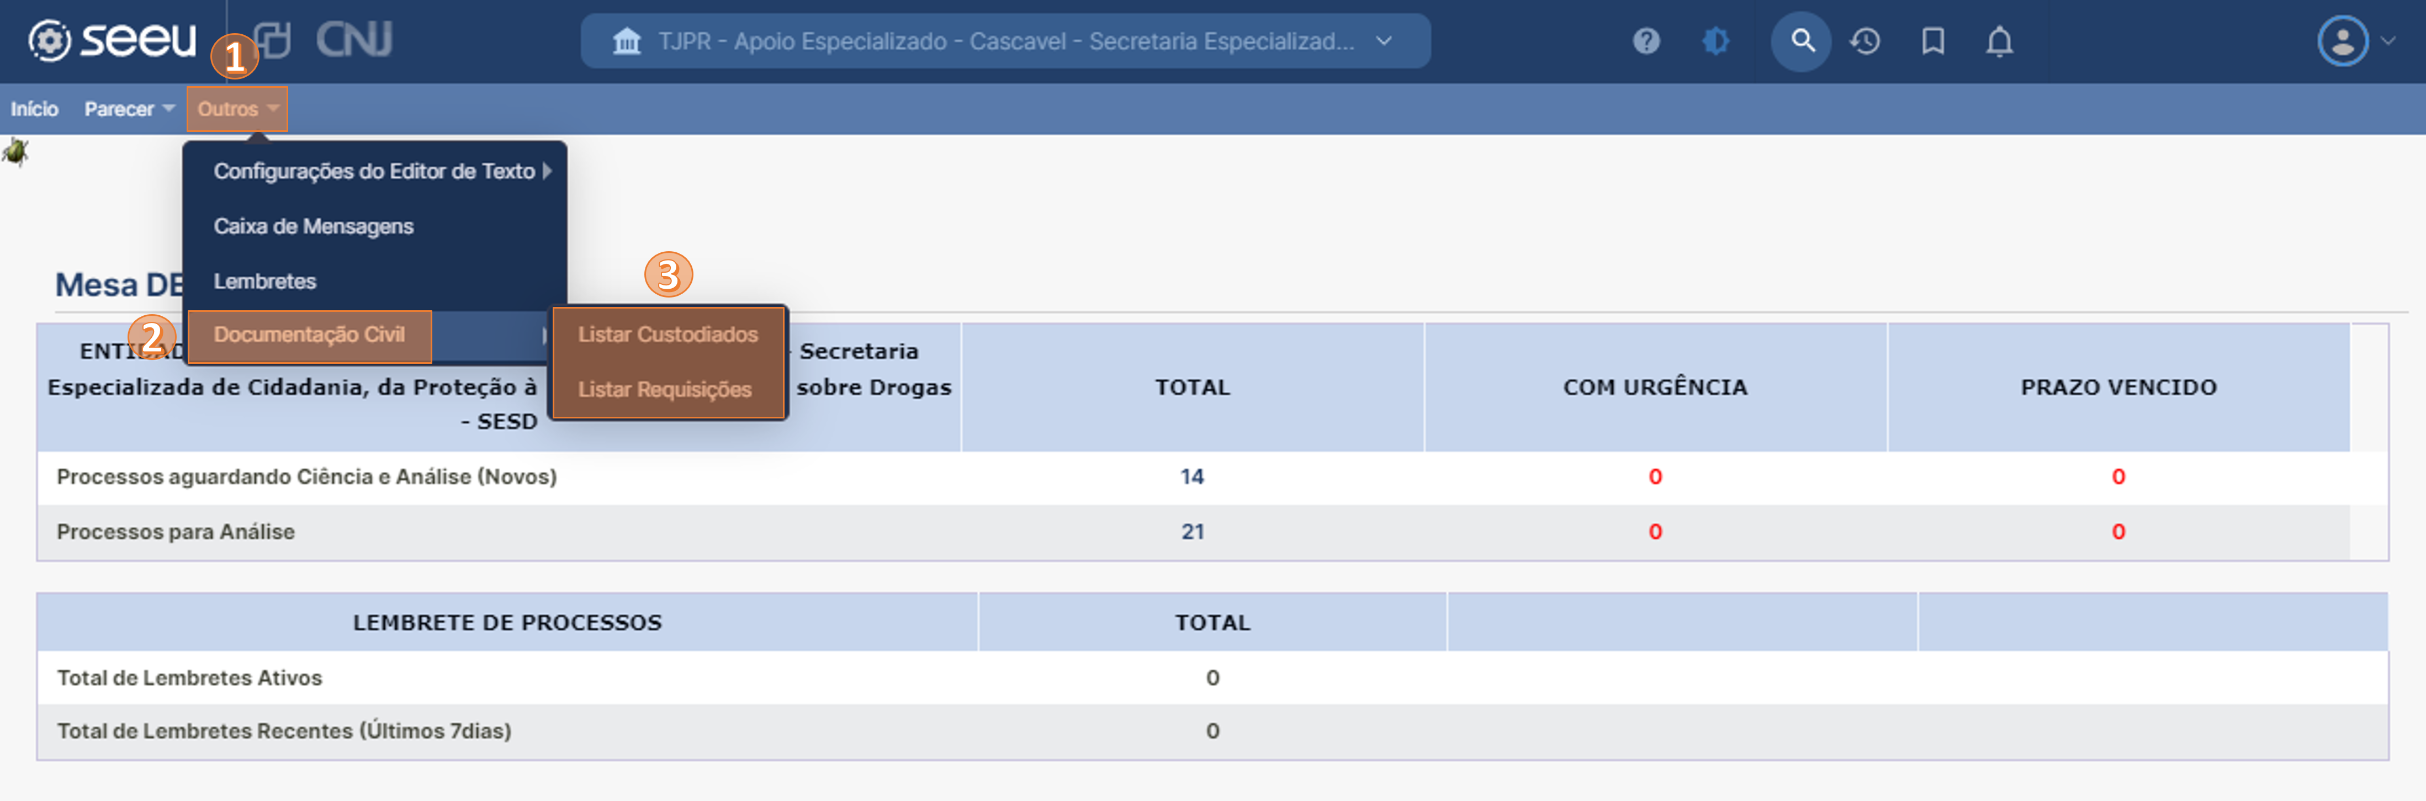Open the search magnifier button

[1800, 41]
